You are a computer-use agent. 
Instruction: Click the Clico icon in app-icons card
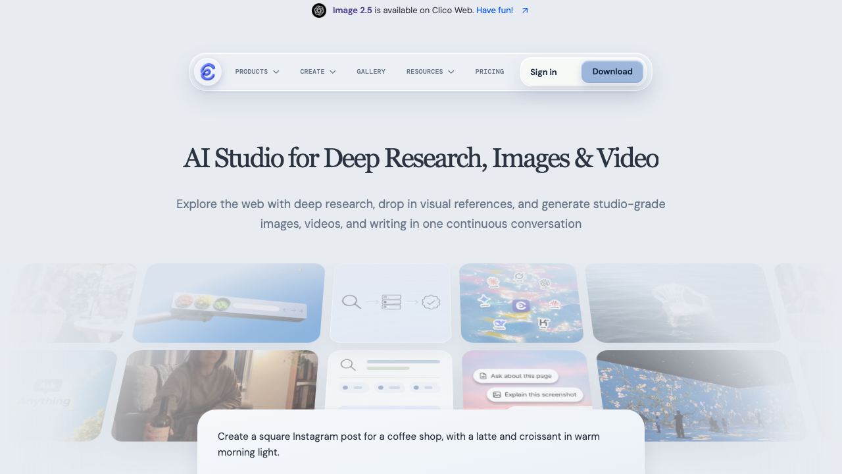tap(521, 306)
